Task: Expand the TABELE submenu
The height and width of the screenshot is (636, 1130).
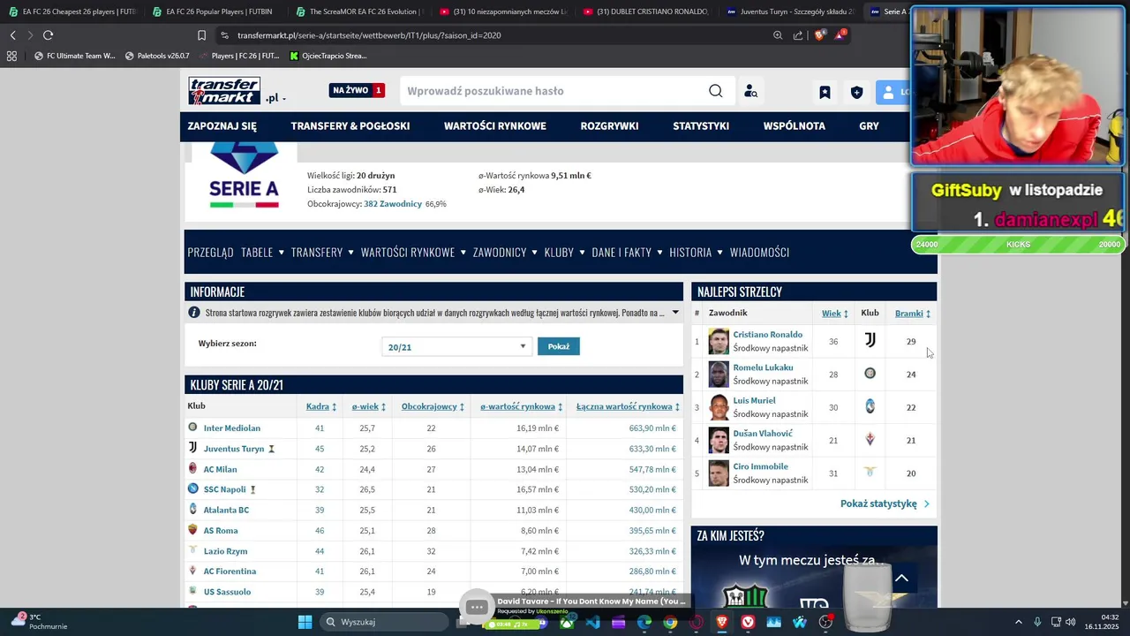Action: 282,252
